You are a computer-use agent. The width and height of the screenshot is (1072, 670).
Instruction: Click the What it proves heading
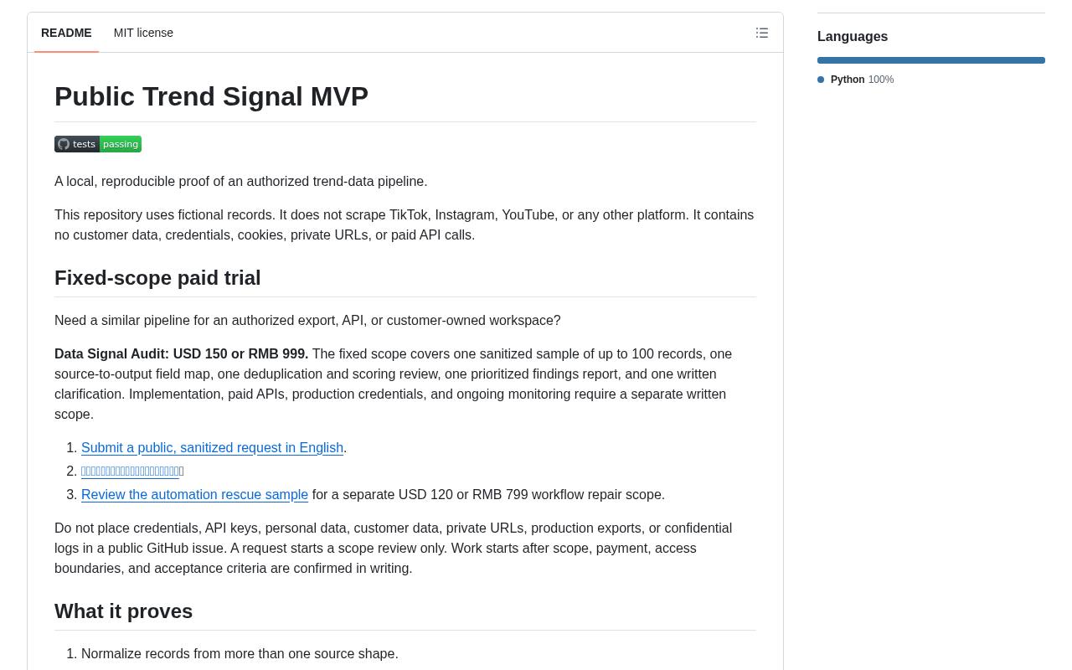coord(123,611)
